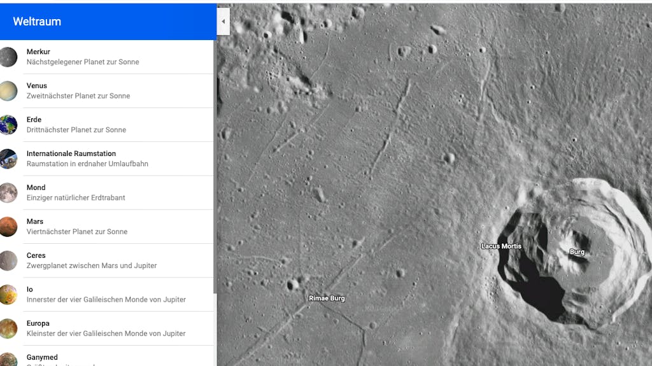Click the Ganymed moon thumbnail
Viewport: 652px width, 366px height.
coord(8,360)
